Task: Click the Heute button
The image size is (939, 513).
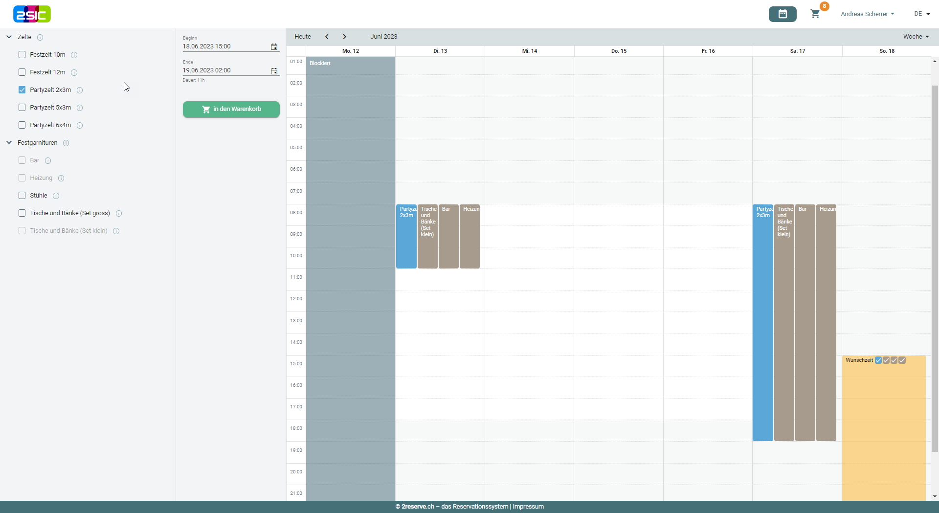Action: pos(303,37)
